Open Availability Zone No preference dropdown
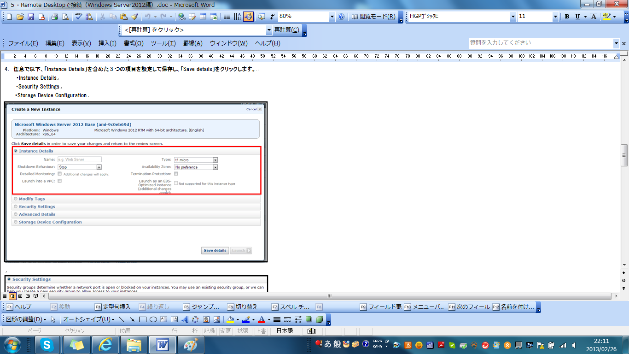This screenshot has width=629, height=354. click(215, 167)
